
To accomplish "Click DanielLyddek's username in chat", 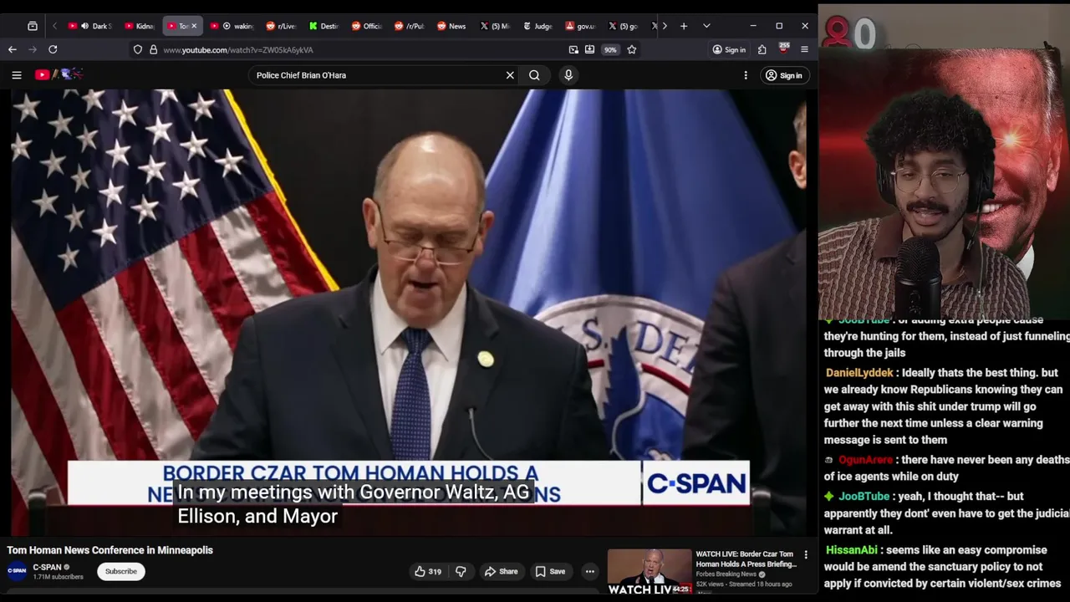I will [859, 373].
